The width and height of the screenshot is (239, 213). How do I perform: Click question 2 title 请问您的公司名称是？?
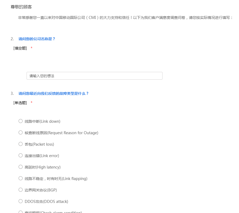click(37, 39)
